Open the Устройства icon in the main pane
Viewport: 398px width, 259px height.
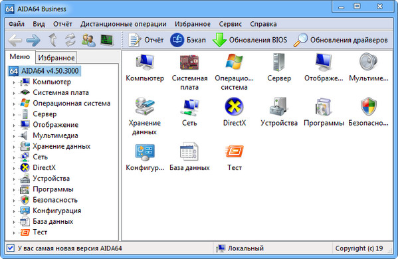pyautogui.click(x=278, y=106)
